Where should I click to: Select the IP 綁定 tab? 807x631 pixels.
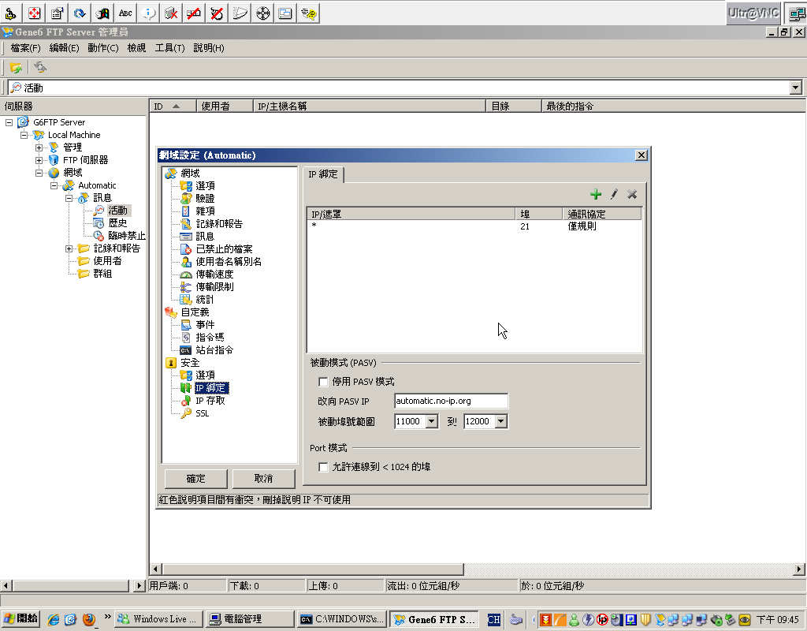pos(322,174)
